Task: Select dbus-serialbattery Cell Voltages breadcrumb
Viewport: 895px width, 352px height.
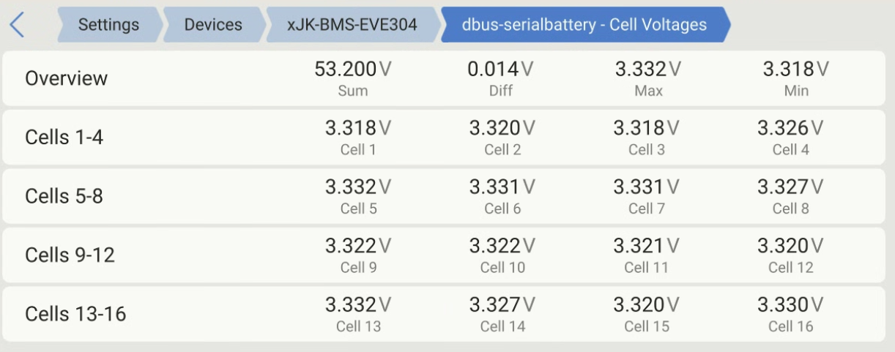Action: tap(584, 25)
